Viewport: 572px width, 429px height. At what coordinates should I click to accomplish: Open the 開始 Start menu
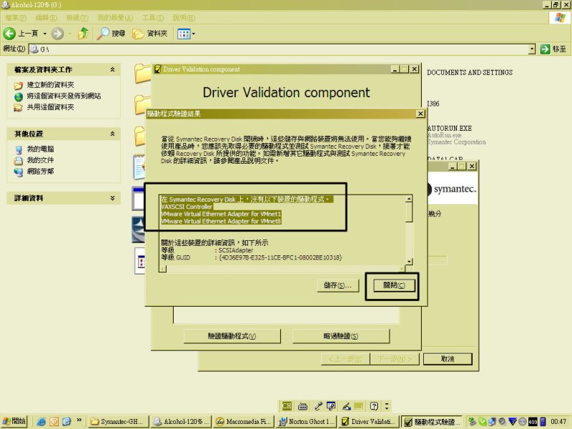tap(14, 421)
